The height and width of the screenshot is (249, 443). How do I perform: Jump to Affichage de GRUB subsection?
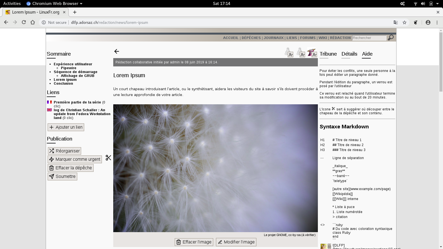tap(78, 76)
